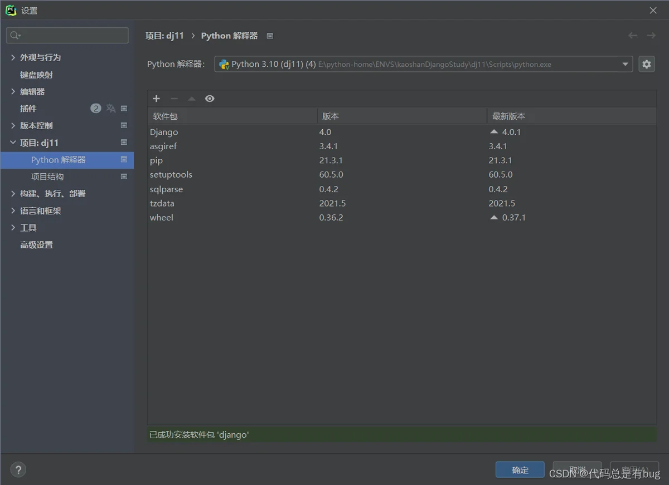Screen dimensions: 669x485
Task: Click install success message 'django'
Action: (199, 434)
